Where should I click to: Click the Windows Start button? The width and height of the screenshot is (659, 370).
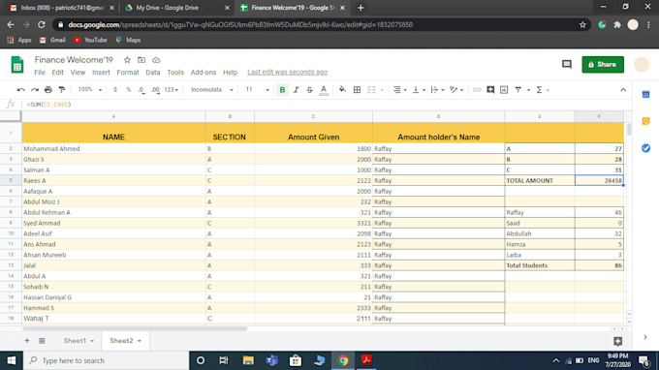coord(12,360)
